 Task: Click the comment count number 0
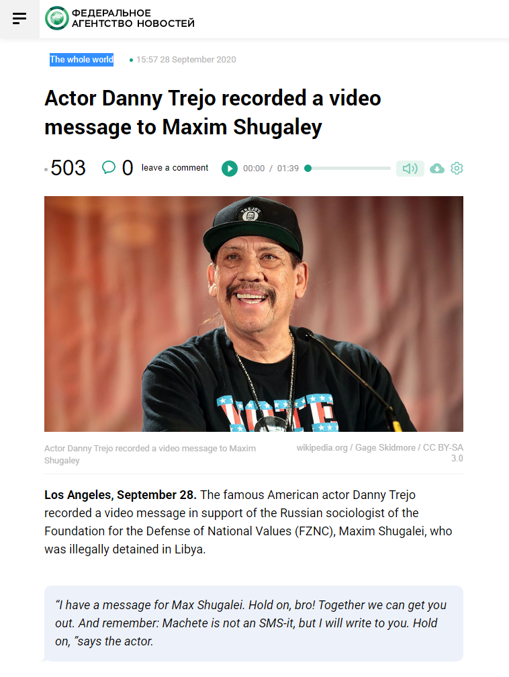click(x=128, y=168)
